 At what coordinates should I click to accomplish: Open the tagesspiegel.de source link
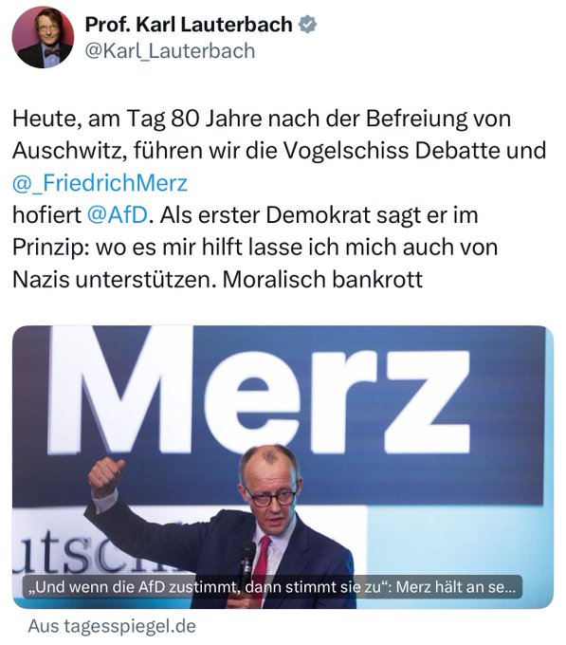[x=112, y=626]
